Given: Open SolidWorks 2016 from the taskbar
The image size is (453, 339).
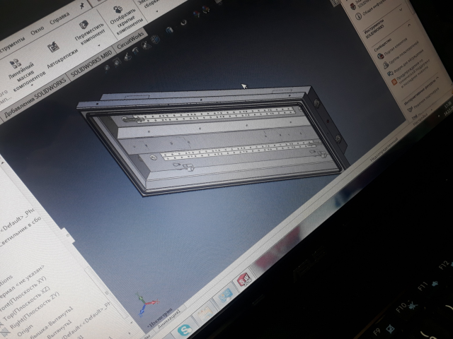Looking at the screenshot, I should pos(244,280).
